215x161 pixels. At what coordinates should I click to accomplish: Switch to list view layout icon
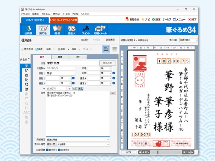coord(114,49)
